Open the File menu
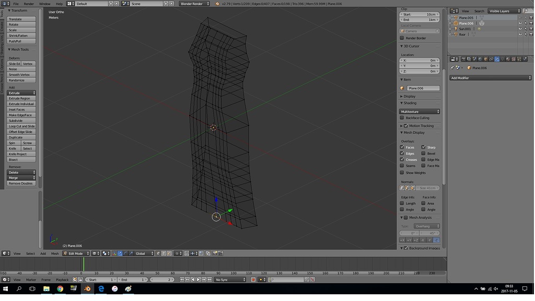The width and height of the screenshot is (535, 301). [16, 4]
